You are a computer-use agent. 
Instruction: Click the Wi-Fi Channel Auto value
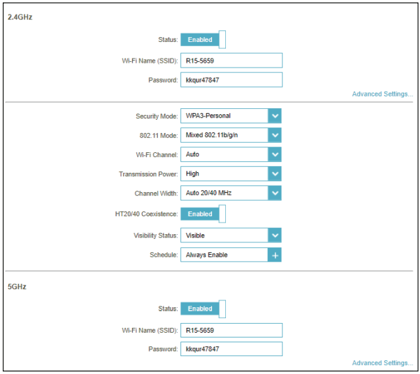click(x=192, y=154)
